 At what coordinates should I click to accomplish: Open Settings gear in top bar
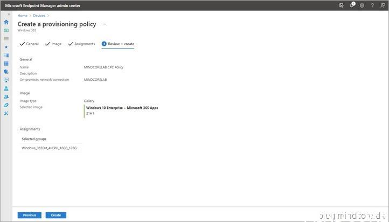coord(362,5)
